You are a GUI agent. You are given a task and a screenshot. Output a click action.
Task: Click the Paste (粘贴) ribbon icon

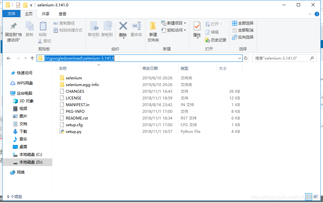tap(43, 29)
